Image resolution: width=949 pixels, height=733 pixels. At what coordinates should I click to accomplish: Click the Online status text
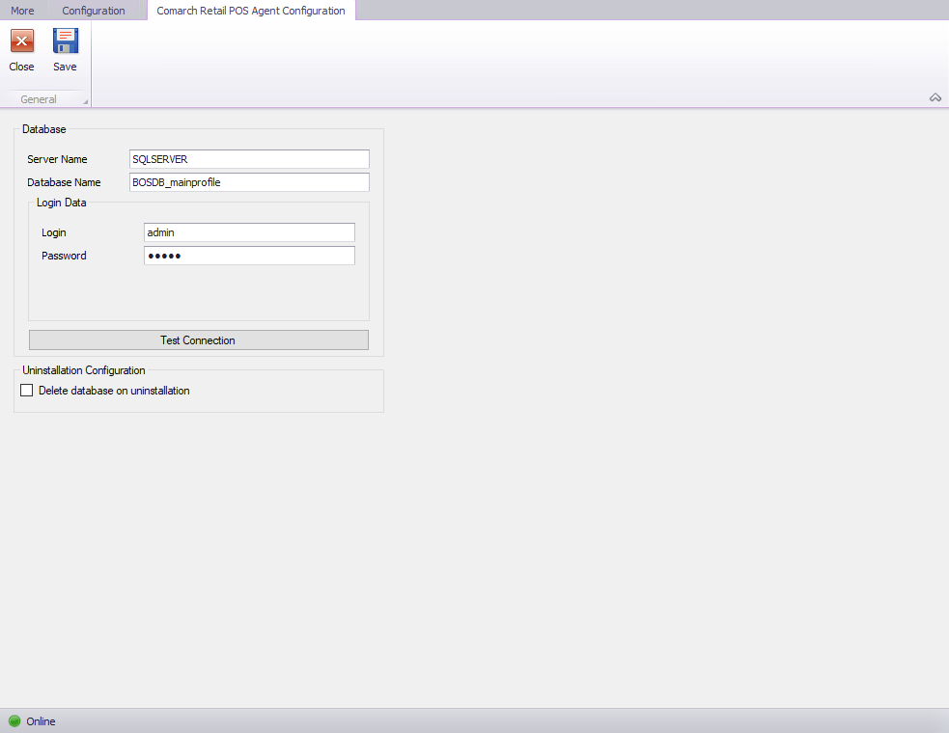[41, 720]
